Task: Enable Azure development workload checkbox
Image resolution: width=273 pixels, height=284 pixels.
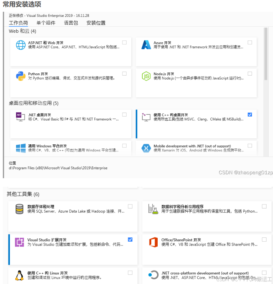Action: click(250, 42)
